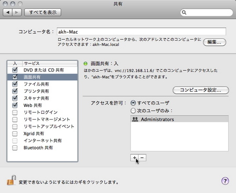Image resolution: width=236 pixels, height=193 pixels.
Task: Enable リモートログイン checkbox
Action: [x=15, y=112]
